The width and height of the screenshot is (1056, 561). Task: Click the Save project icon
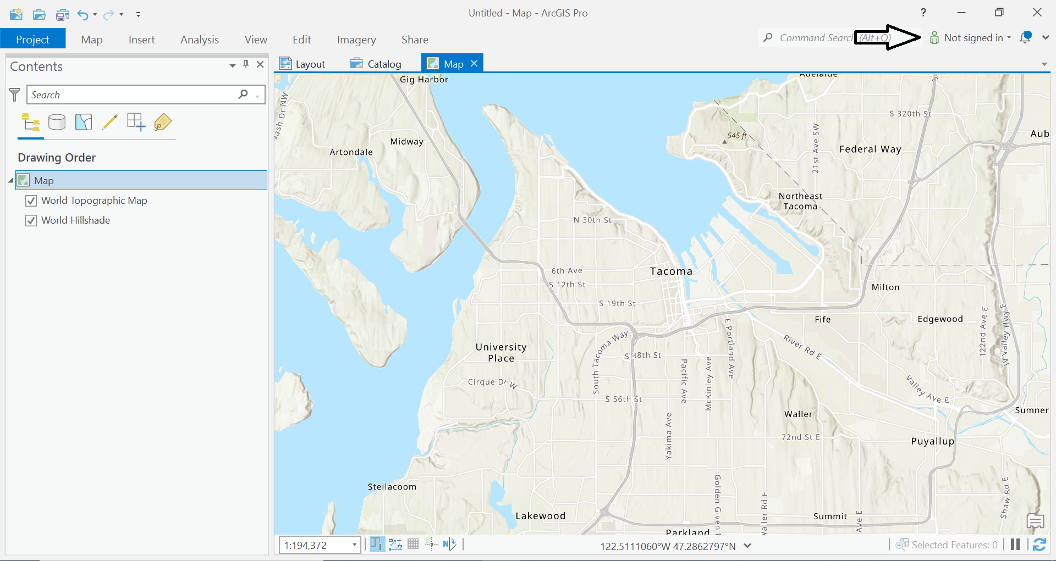pos(62,14)
